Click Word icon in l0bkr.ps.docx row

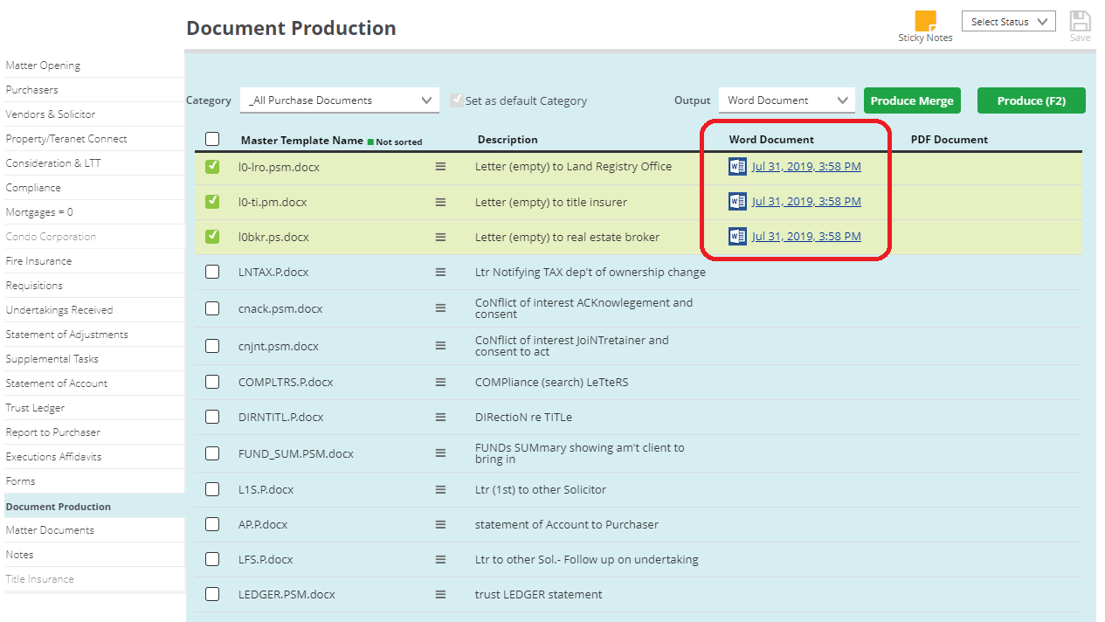(737, 236)
